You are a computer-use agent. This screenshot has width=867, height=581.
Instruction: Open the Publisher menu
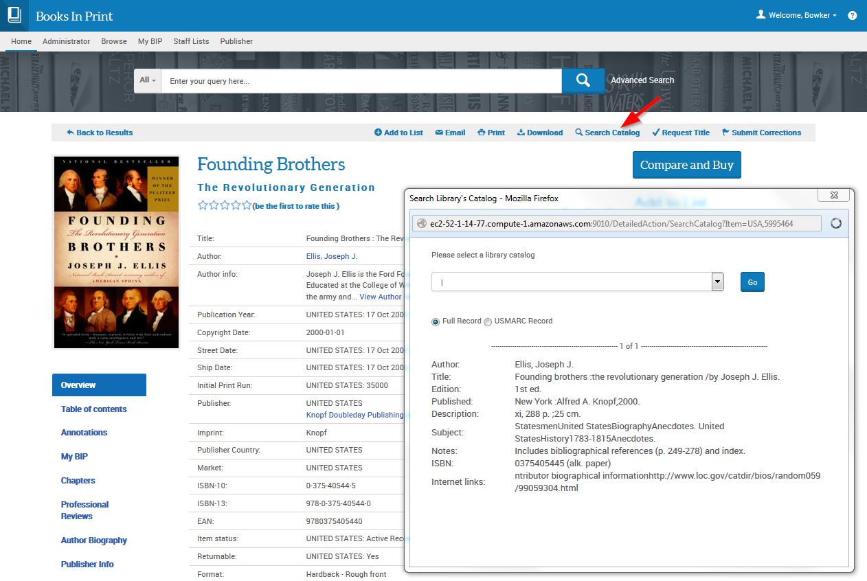[x=236, y=41]
